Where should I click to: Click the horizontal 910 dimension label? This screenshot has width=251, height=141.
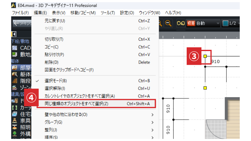coord(216,61)
